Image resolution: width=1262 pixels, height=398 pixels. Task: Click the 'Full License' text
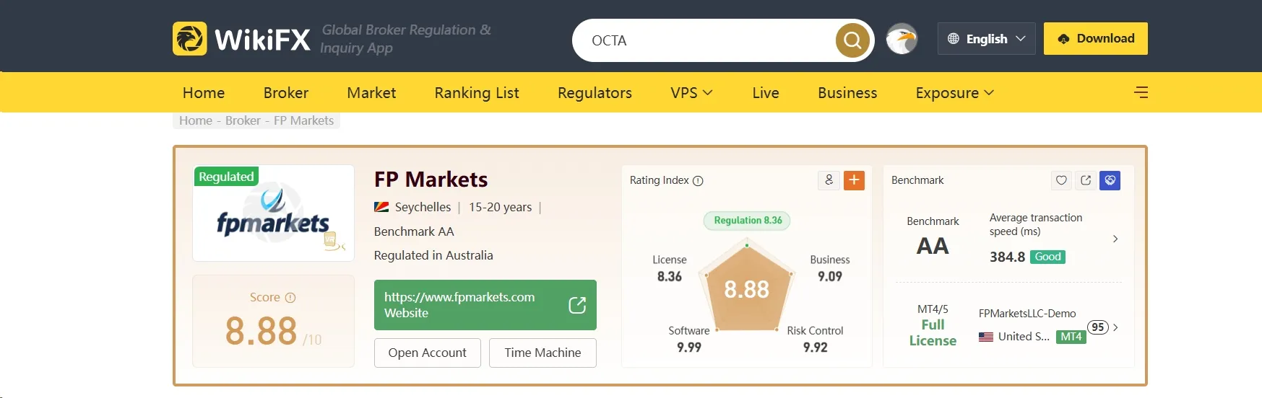tap(933, 332)
